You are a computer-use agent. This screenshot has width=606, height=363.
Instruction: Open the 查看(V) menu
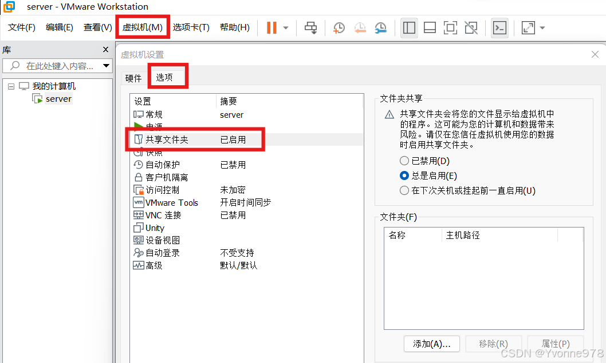(97, 27)
